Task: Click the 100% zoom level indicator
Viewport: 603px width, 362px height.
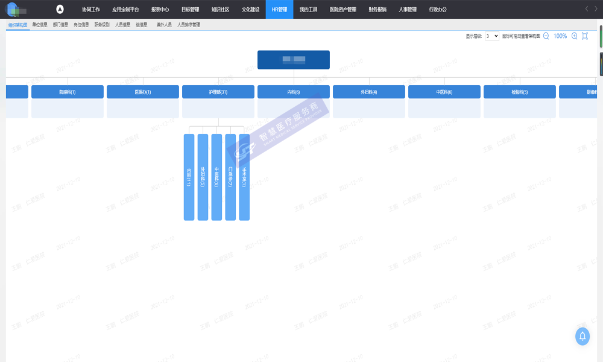Action: (560, 36)
